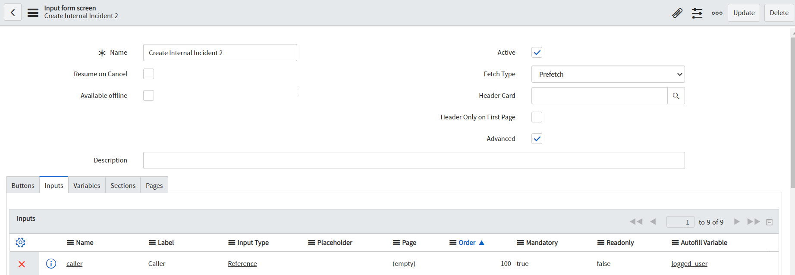The width and height of the screenshot is (795, 275).
Task: Collapse the Inputs related list
Action: click(769, 222)
